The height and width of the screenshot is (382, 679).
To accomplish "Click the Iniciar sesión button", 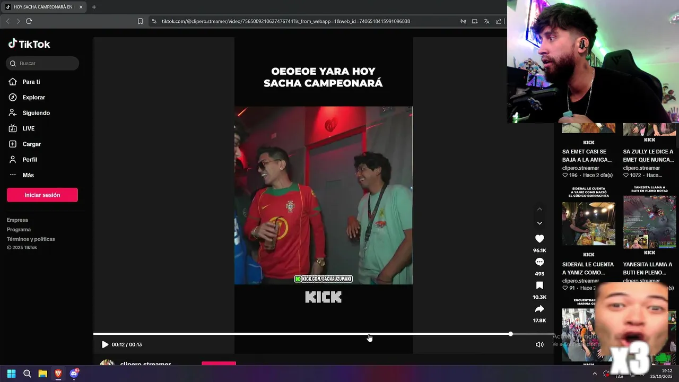I will click(42, 195).
